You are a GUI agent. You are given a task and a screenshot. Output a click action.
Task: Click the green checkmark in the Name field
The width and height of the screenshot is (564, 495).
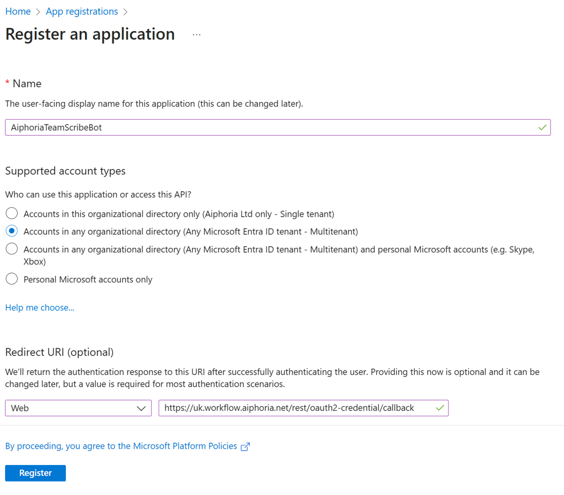(542, 127)
